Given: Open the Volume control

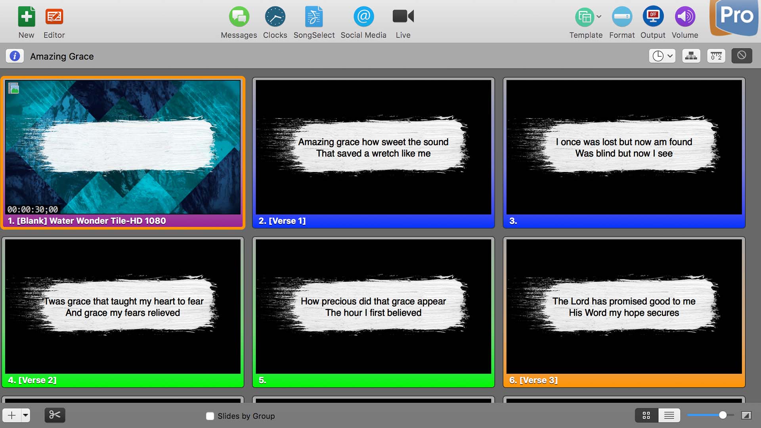Looking at the screenshot, I should coord(685,17).
